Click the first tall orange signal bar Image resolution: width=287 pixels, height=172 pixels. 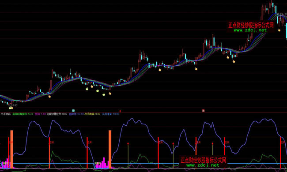12,150
